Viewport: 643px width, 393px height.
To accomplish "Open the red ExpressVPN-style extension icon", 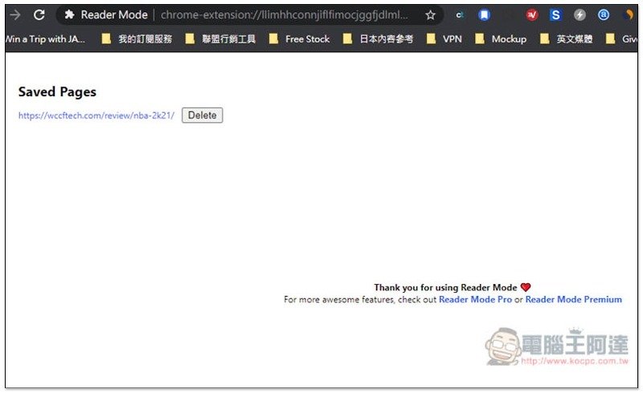I will (532, 15).
